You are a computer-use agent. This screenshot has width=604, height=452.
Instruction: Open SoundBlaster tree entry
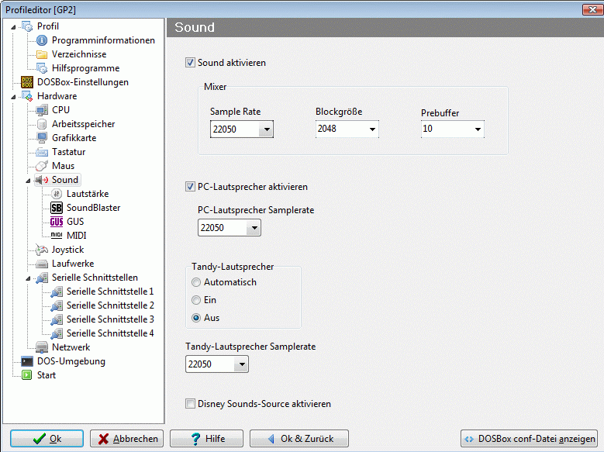pyautogui.click(x=93, y=208)
